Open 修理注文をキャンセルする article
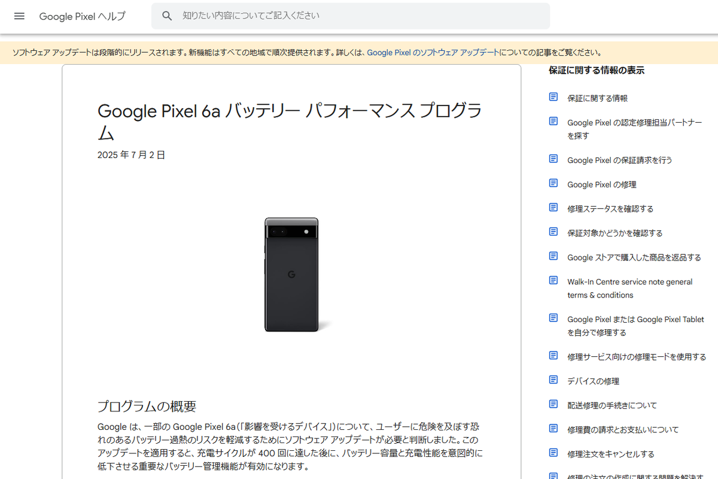The image size is (718, 479). pyautogui.click(x=611, y=454)
